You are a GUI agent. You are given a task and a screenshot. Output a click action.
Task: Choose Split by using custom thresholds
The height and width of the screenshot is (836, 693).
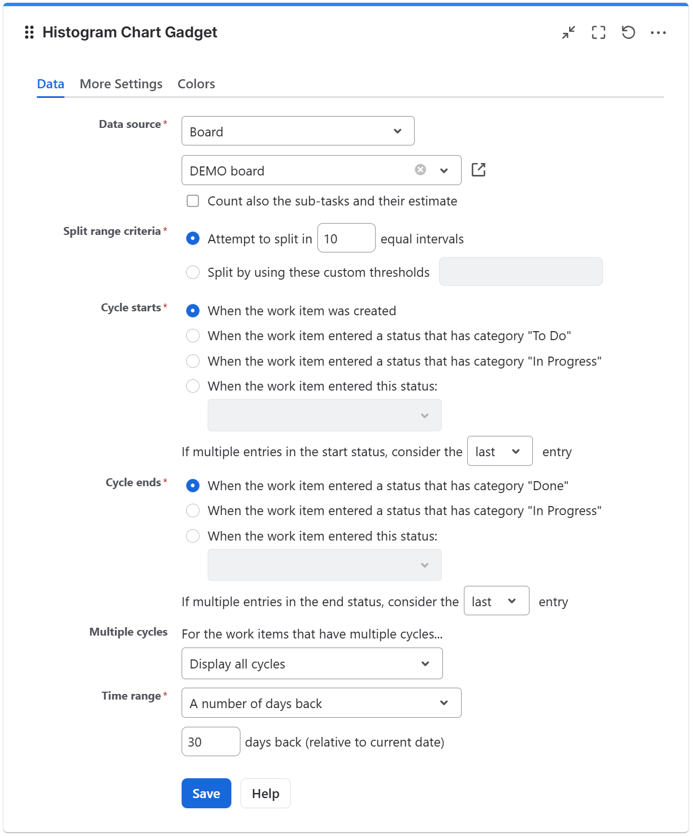193,272
